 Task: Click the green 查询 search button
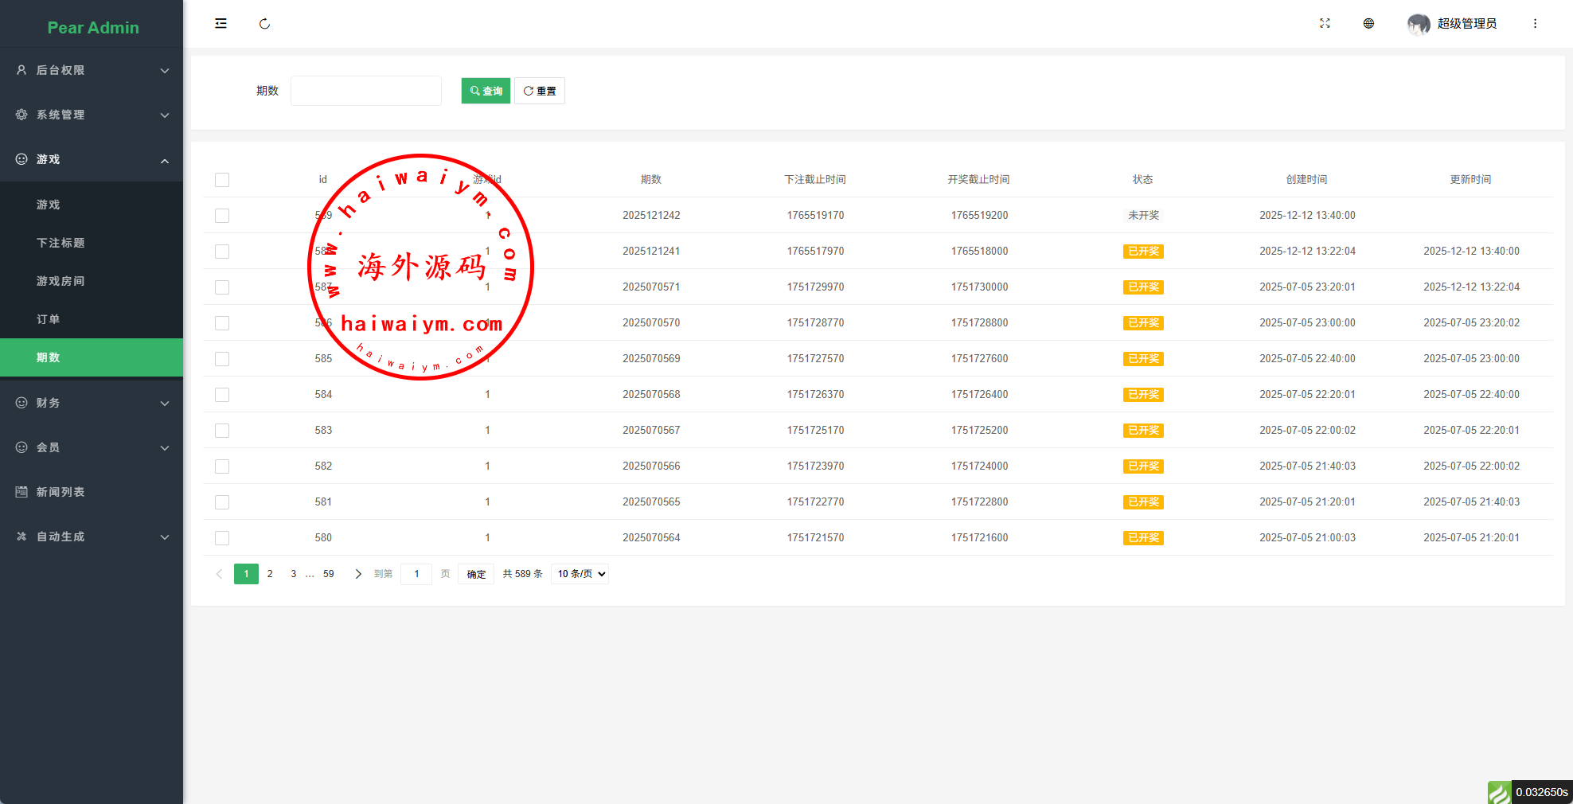(486, 91)
